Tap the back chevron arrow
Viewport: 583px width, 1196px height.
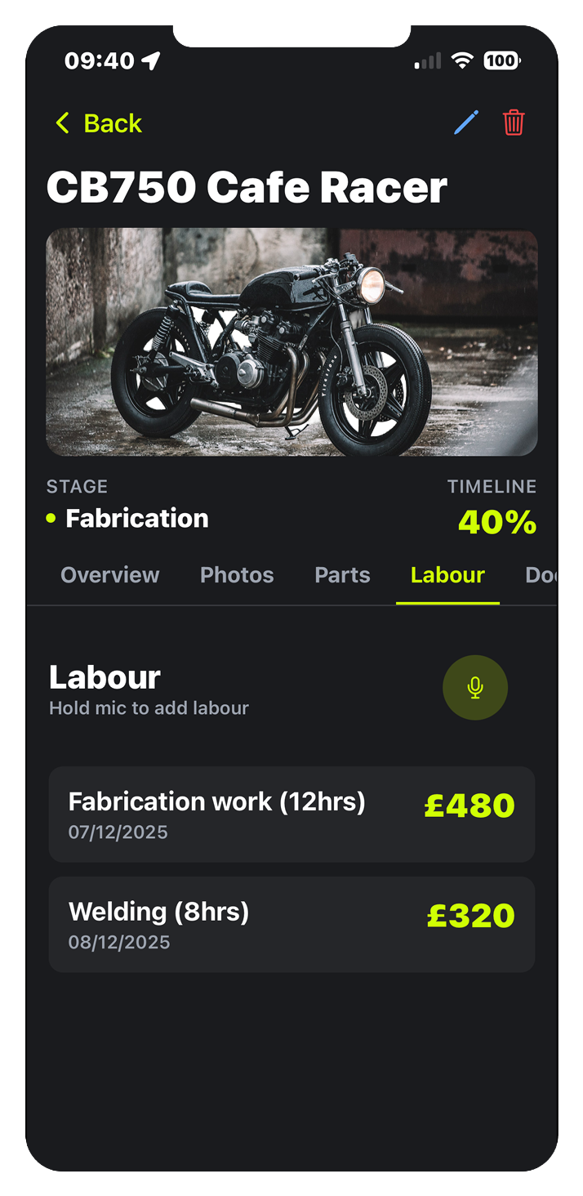tap(62, 123)
